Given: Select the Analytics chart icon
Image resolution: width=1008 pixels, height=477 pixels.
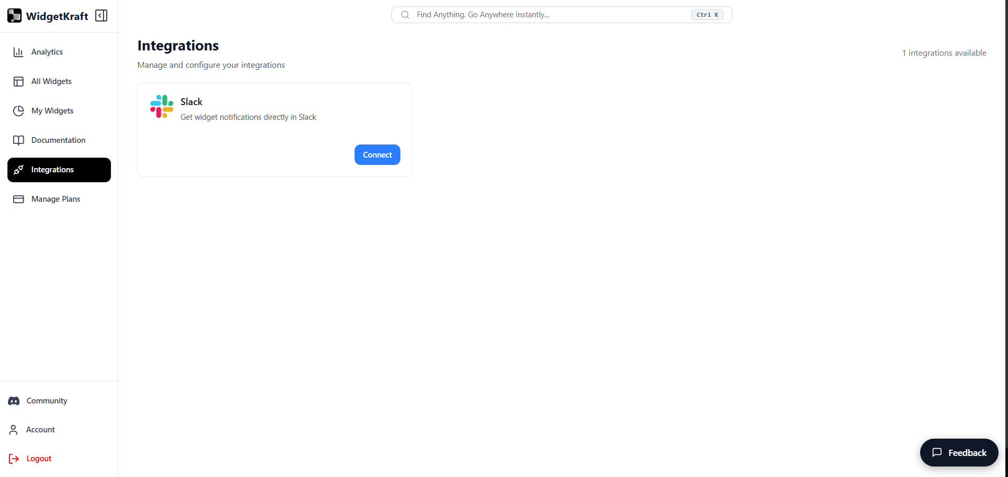Looking at the screenshot, I should point(18,51).
